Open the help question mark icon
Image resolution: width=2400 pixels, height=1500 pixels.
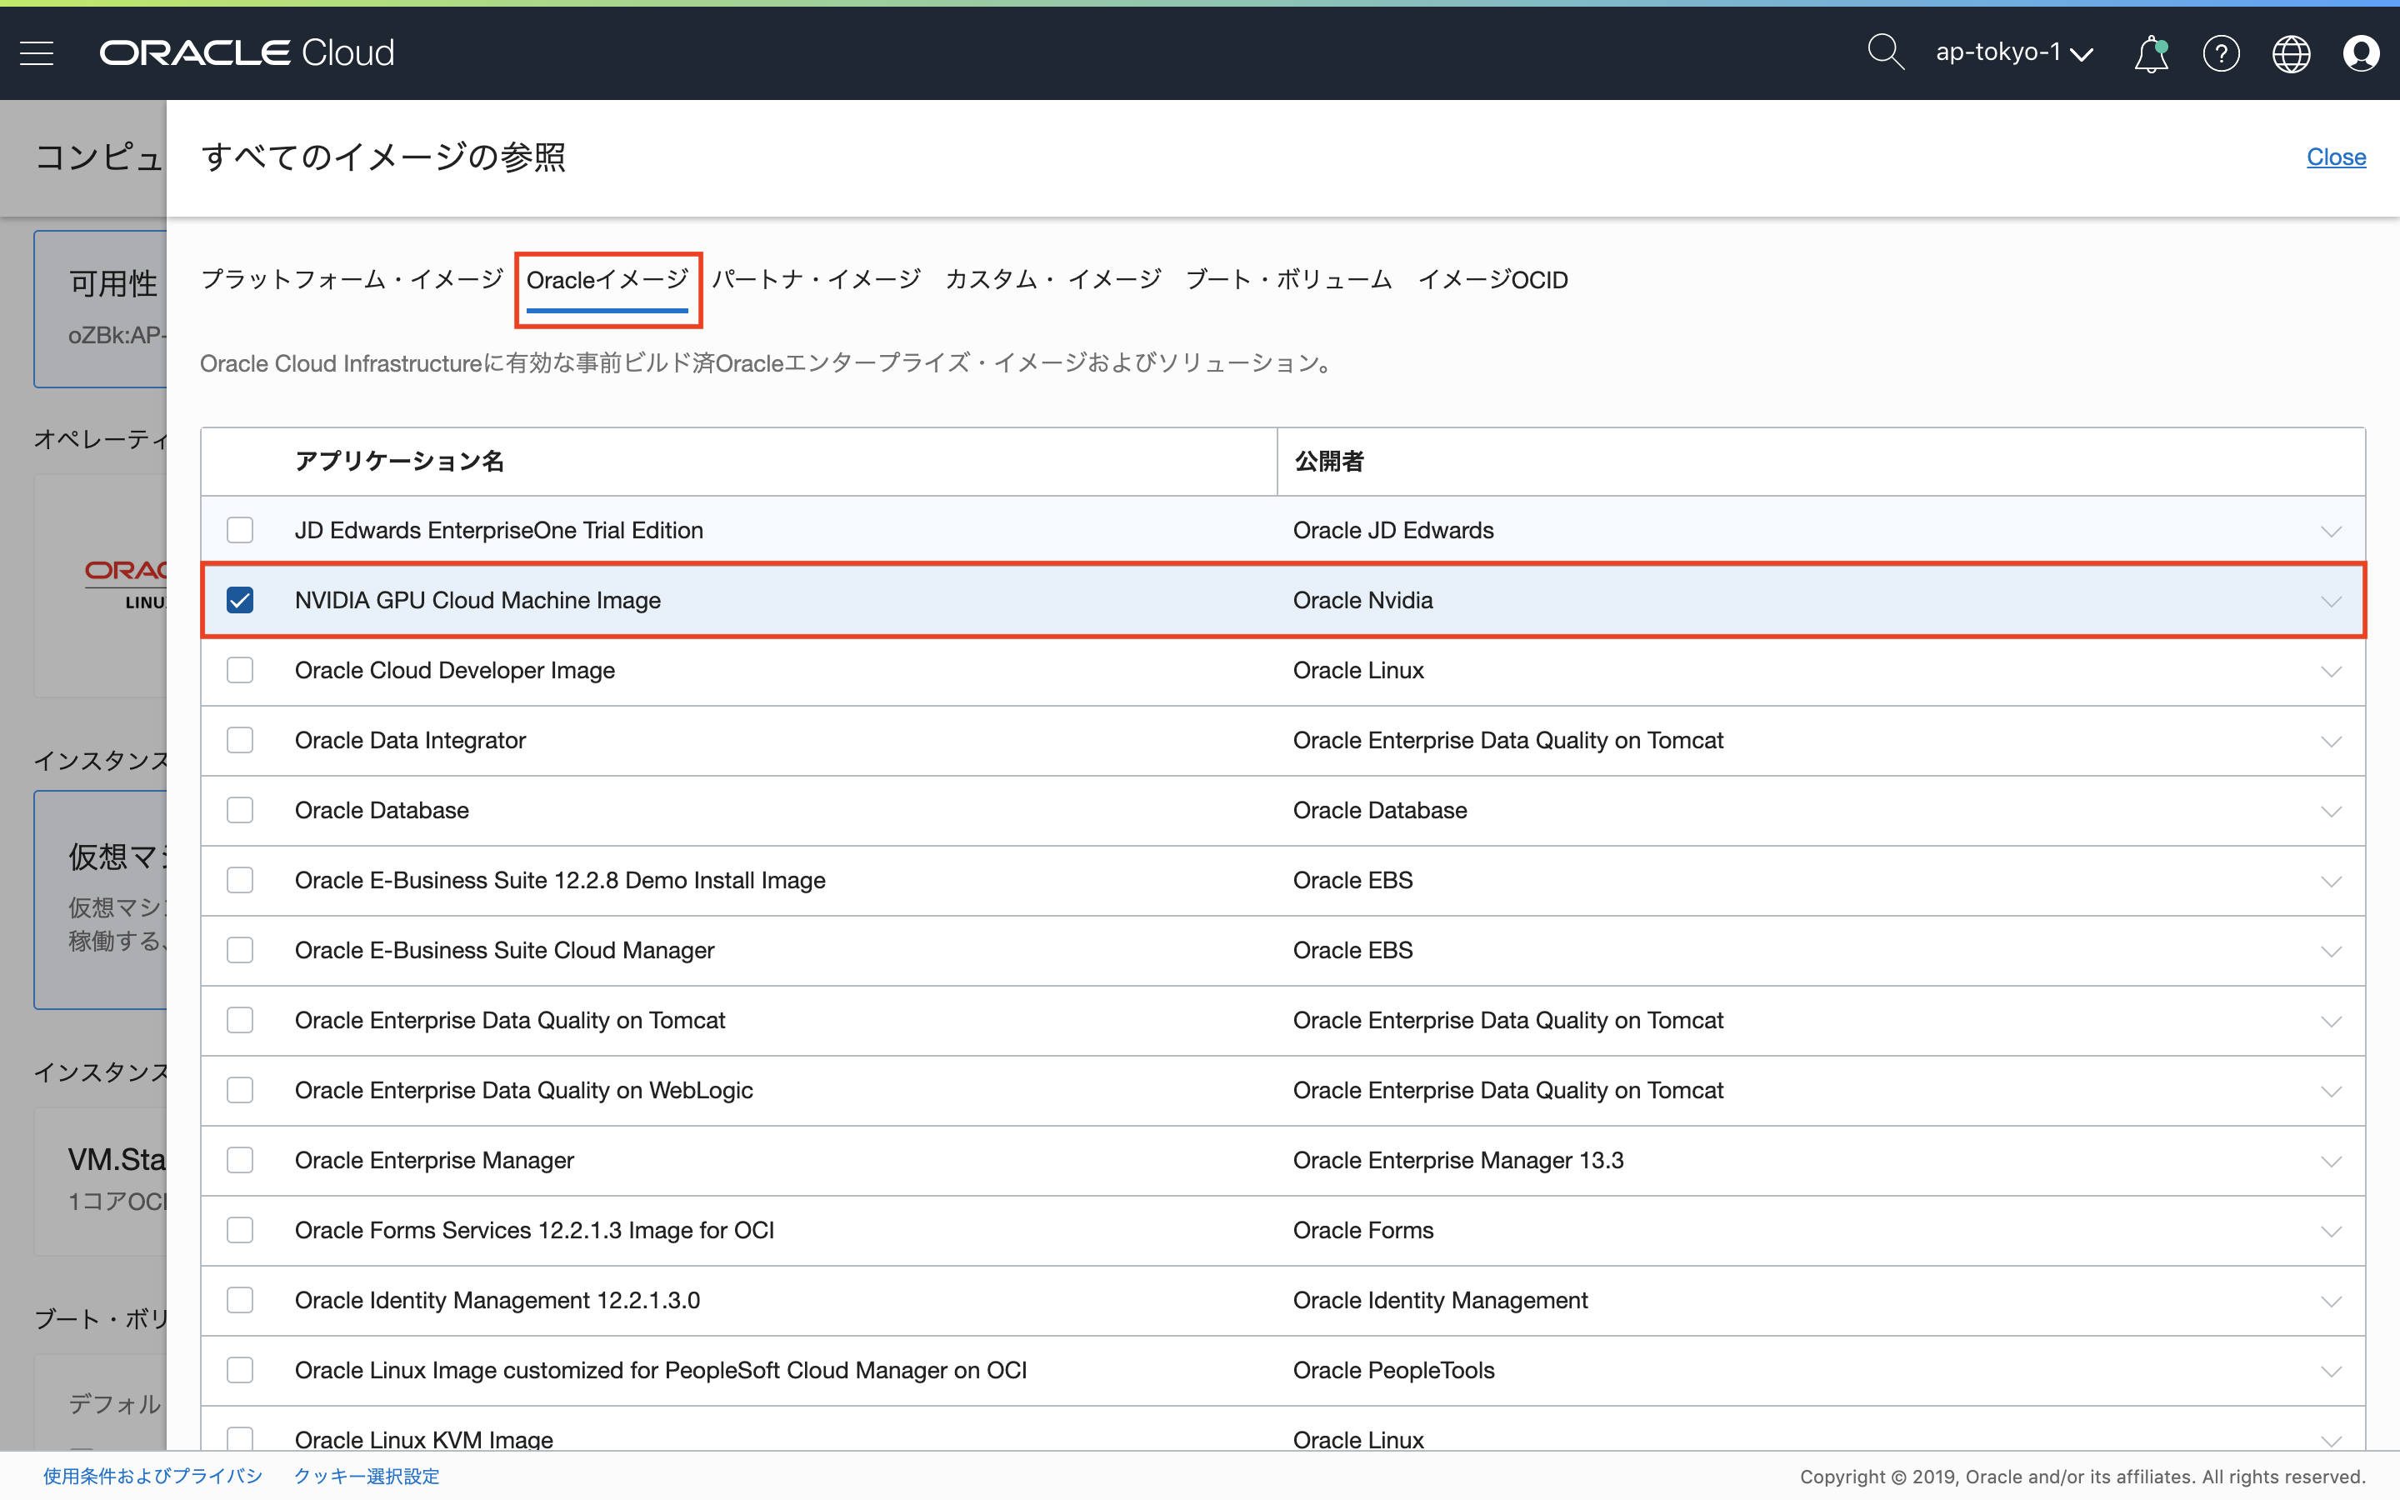pos(2221,53)
